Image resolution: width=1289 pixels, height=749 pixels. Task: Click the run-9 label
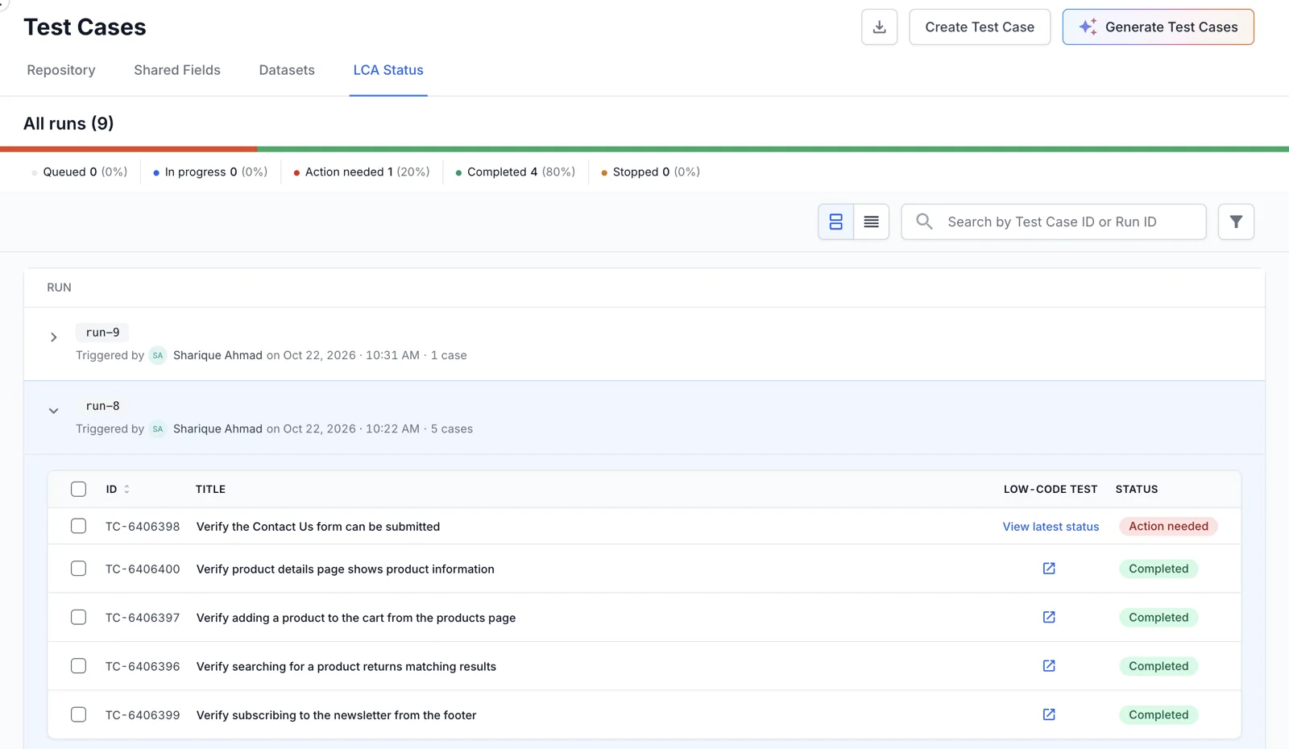(102, 332)
